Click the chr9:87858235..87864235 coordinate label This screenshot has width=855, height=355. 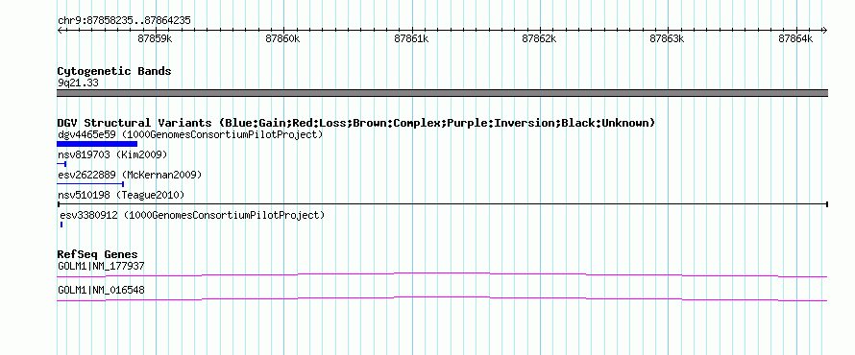pos(124,21)
